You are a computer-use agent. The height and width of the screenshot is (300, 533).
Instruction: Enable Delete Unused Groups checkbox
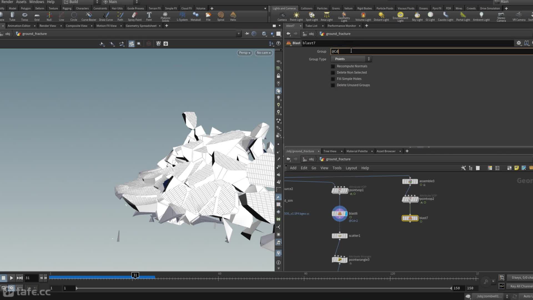pos(333,85)
